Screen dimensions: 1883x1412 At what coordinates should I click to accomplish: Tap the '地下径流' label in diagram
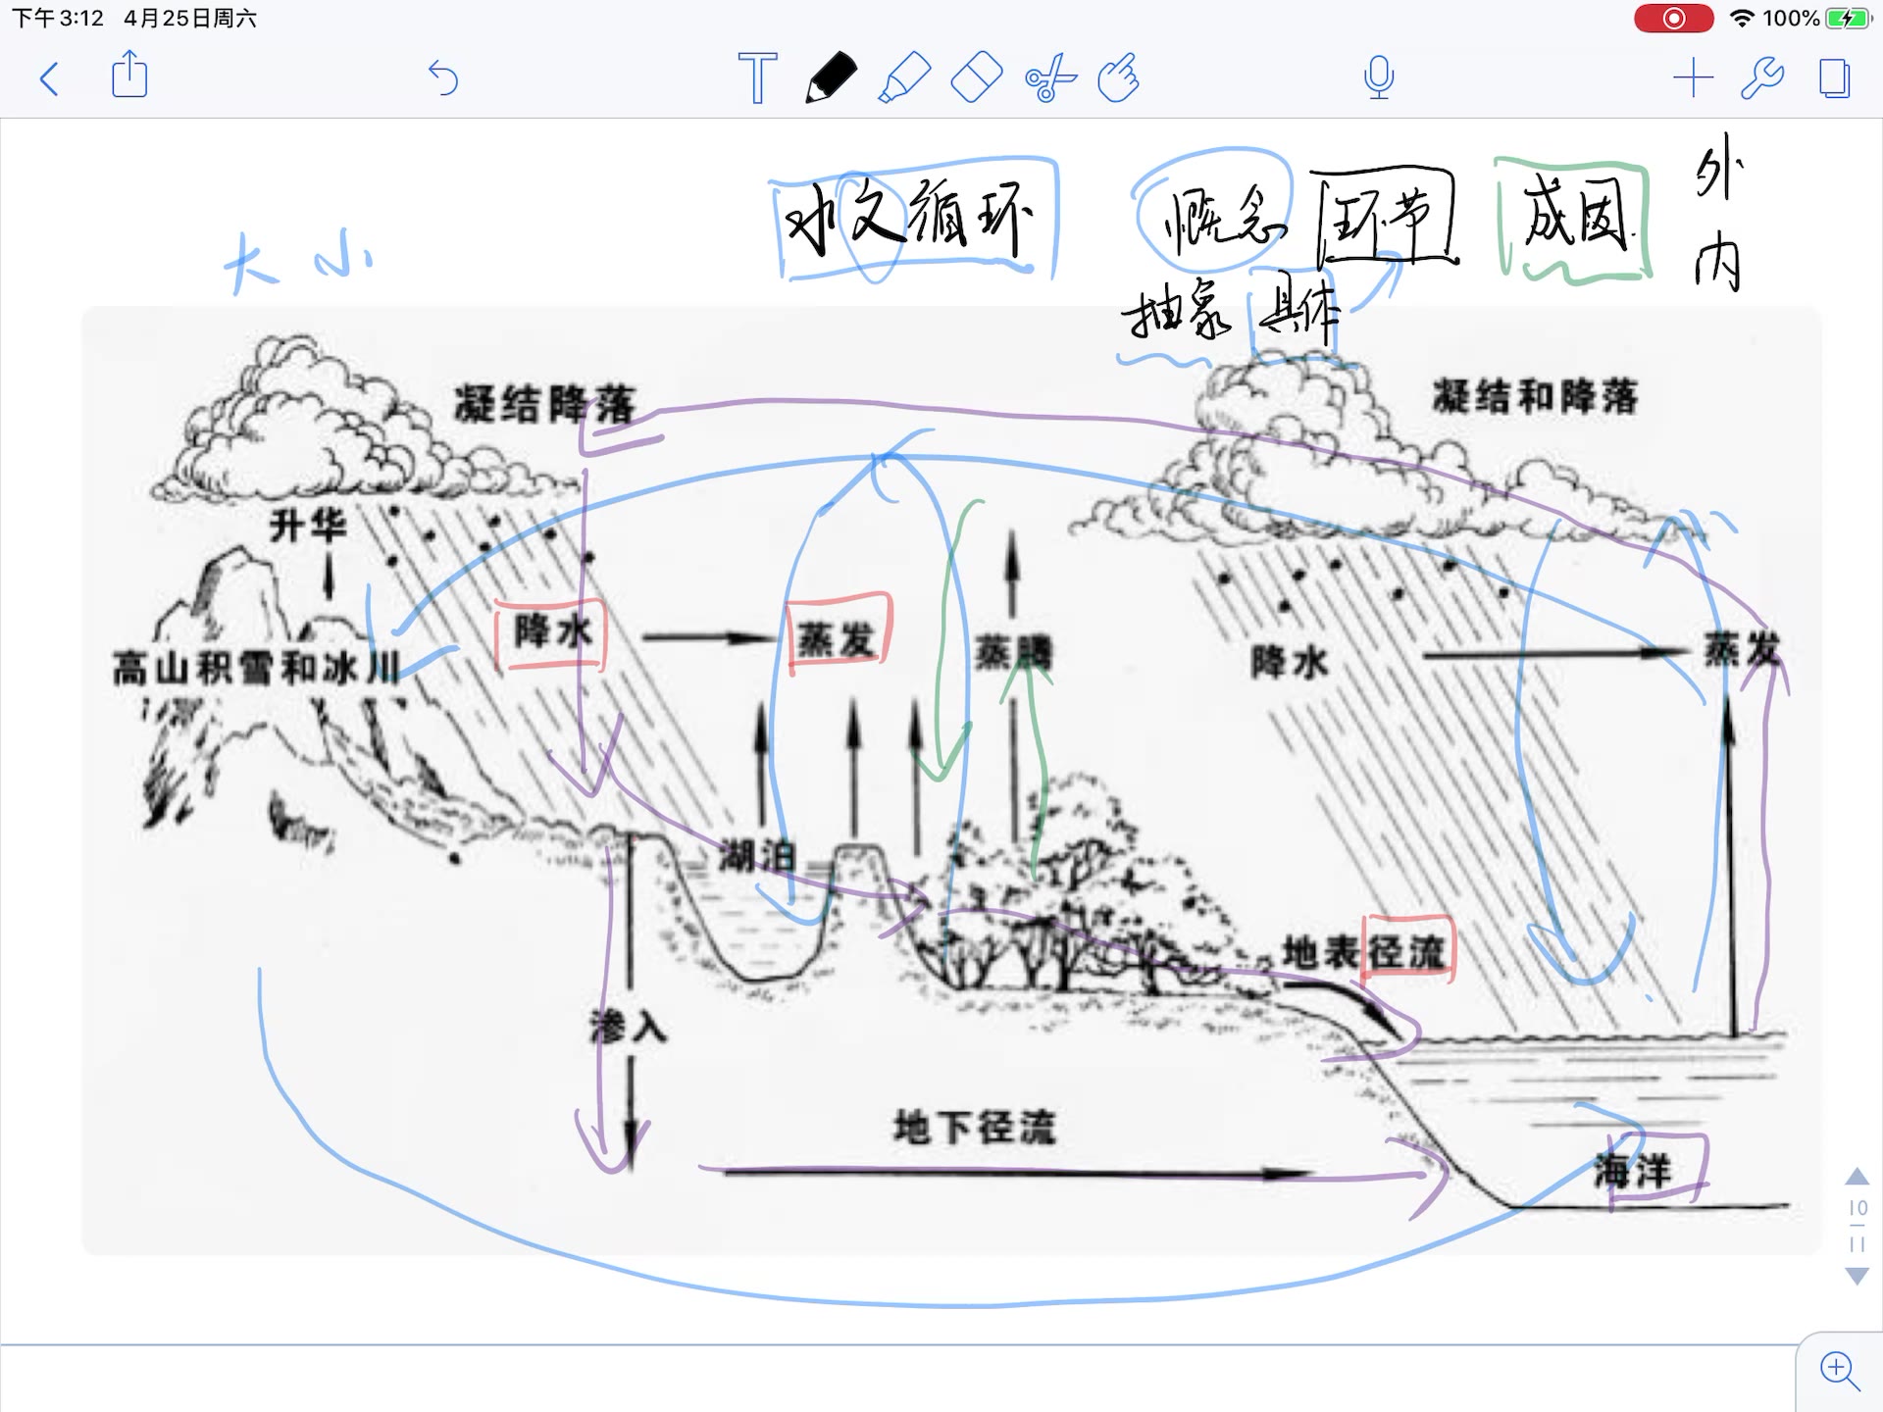(975, 1128)
